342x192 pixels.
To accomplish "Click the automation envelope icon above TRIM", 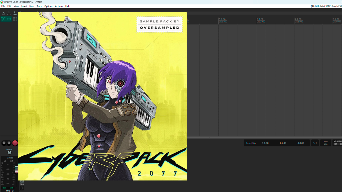I will [22, 181].
